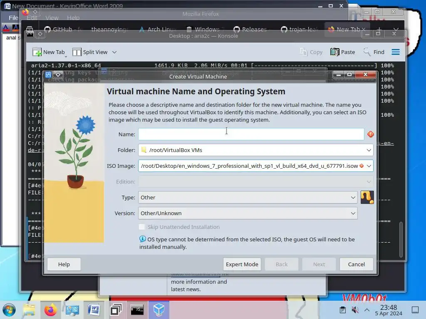Click the folder icon in Folder field
The image size is (426, 319).
pyautogui.click(x=144, y=150)
